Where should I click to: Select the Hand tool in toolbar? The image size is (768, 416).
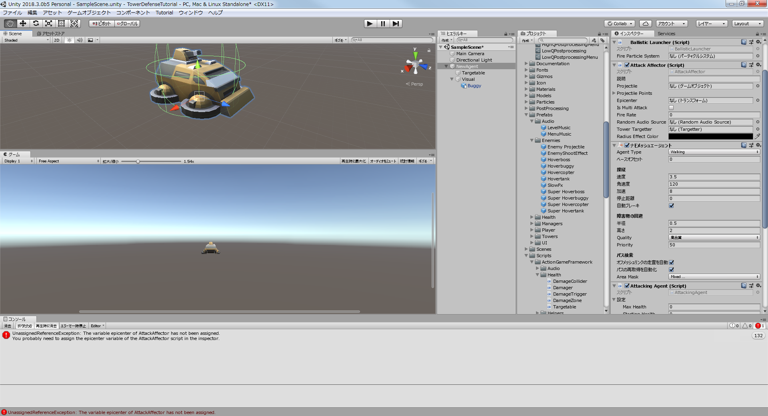(10, 24)
